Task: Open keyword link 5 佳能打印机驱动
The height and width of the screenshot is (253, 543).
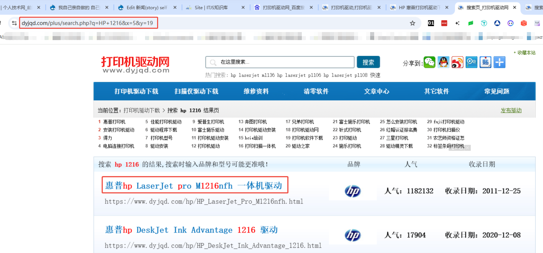Action: pos(166,122)
